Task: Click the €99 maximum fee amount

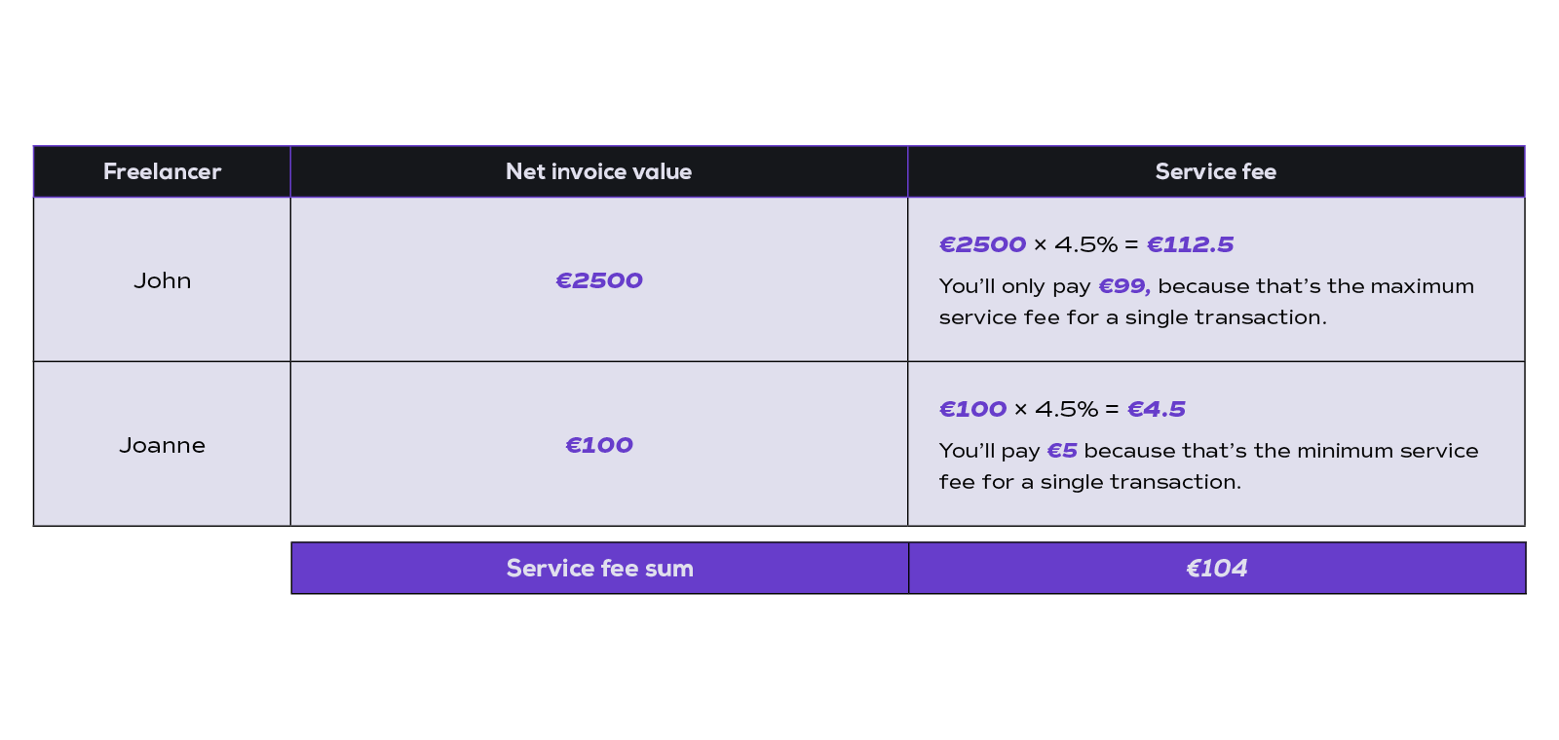Action: pos(1124,286)
